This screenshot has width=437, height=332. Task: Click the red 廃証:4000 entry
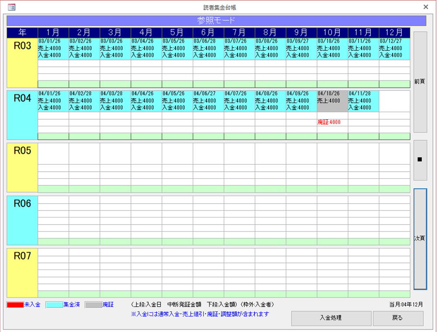(329, 122)
